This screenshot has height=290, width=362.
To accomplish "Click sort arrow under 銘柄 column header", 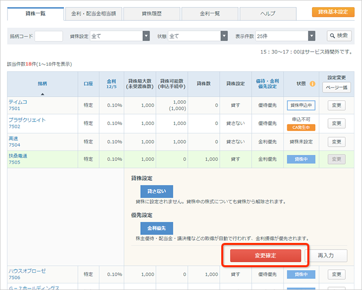I will (42, 94).
